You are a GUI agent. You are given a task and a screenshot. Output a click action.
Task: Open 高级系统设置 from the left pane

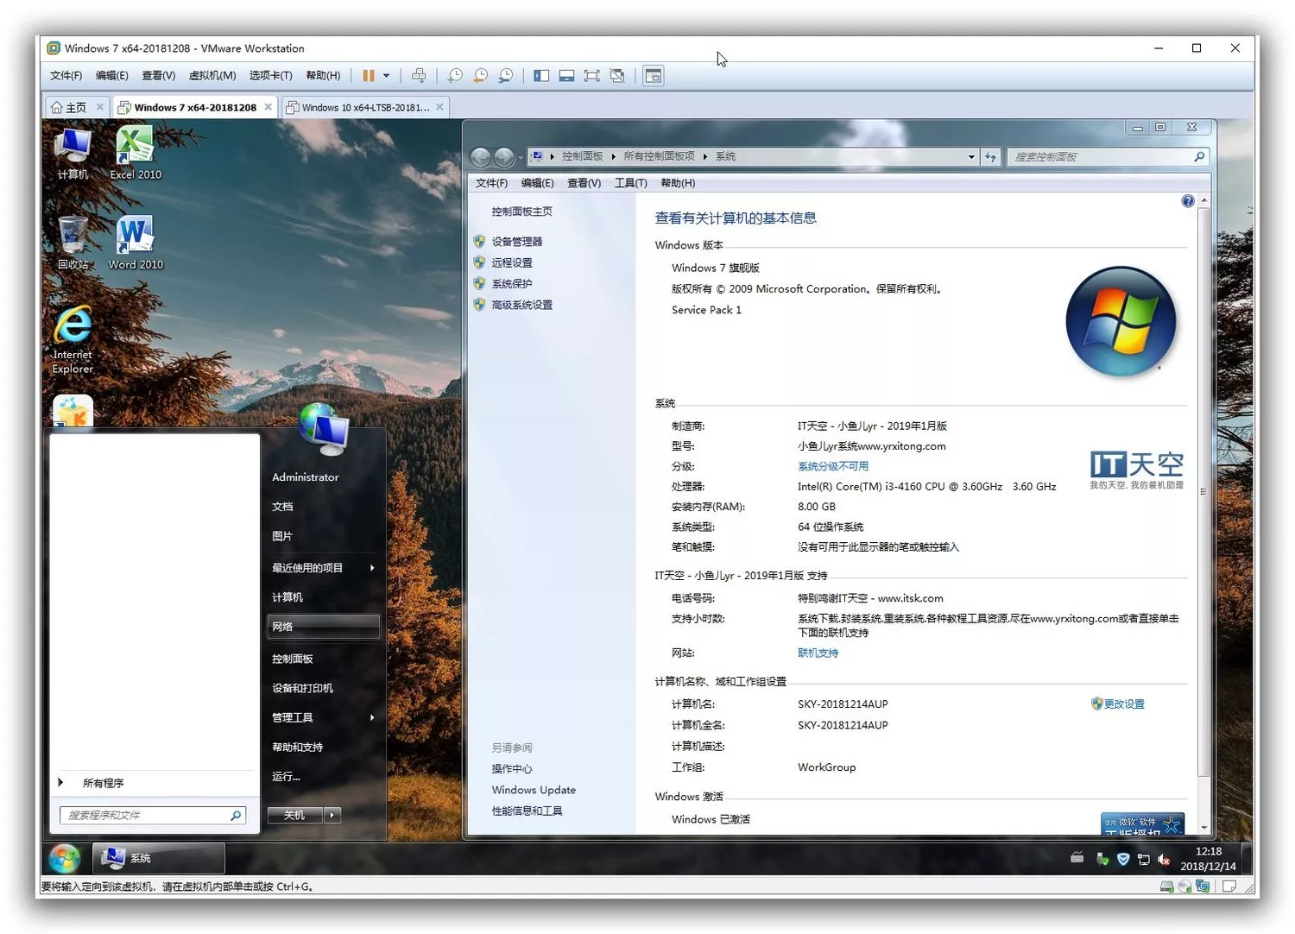point(522,305)
